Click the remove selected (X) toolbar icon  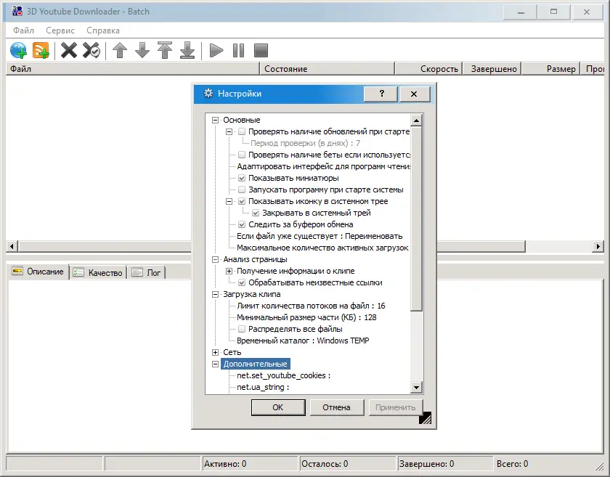point(69,51)
